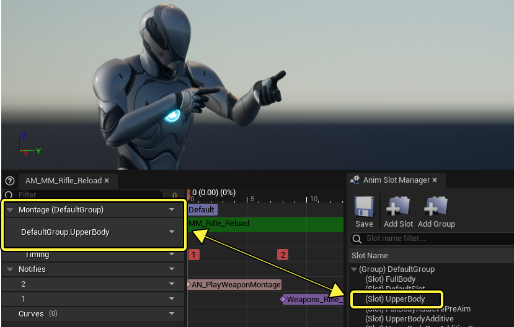Click the search magnifier icon in slot filter
The image size is (514, 327).
point(357,239)
